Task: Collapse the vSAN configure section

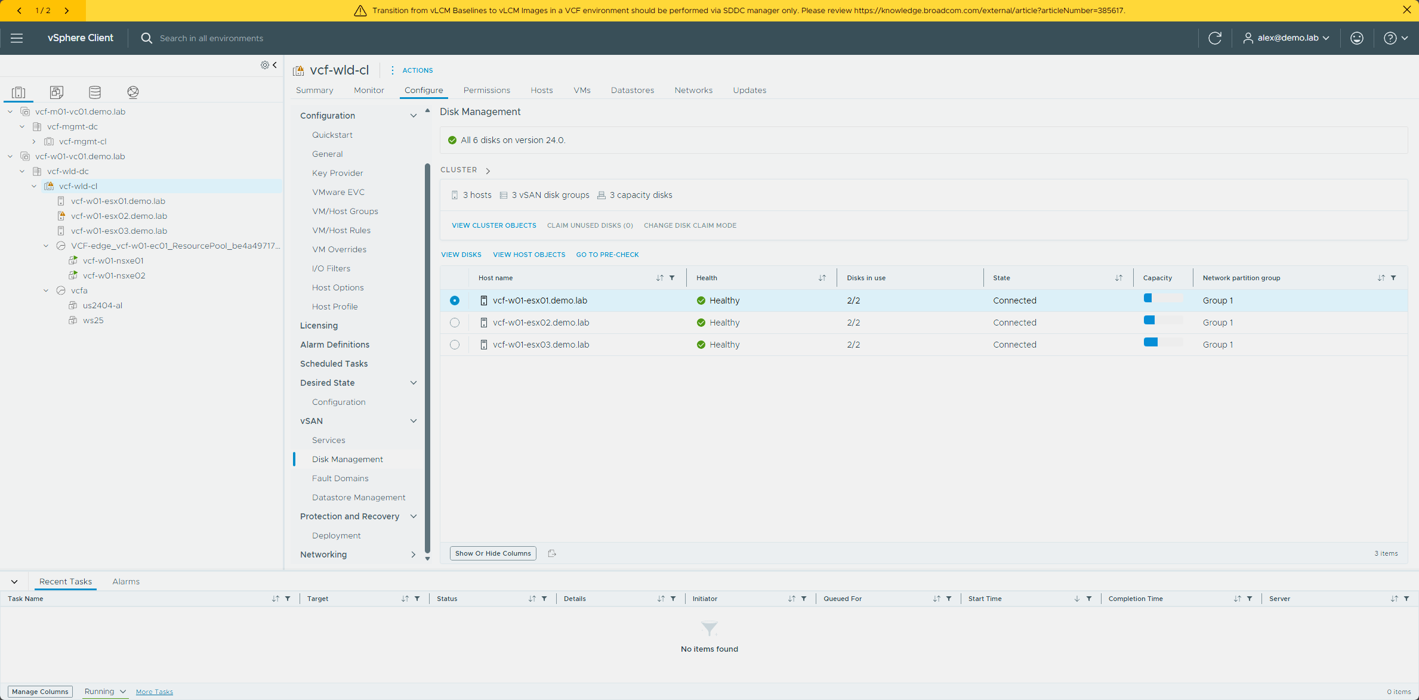Action: click(x=414, y=421)
